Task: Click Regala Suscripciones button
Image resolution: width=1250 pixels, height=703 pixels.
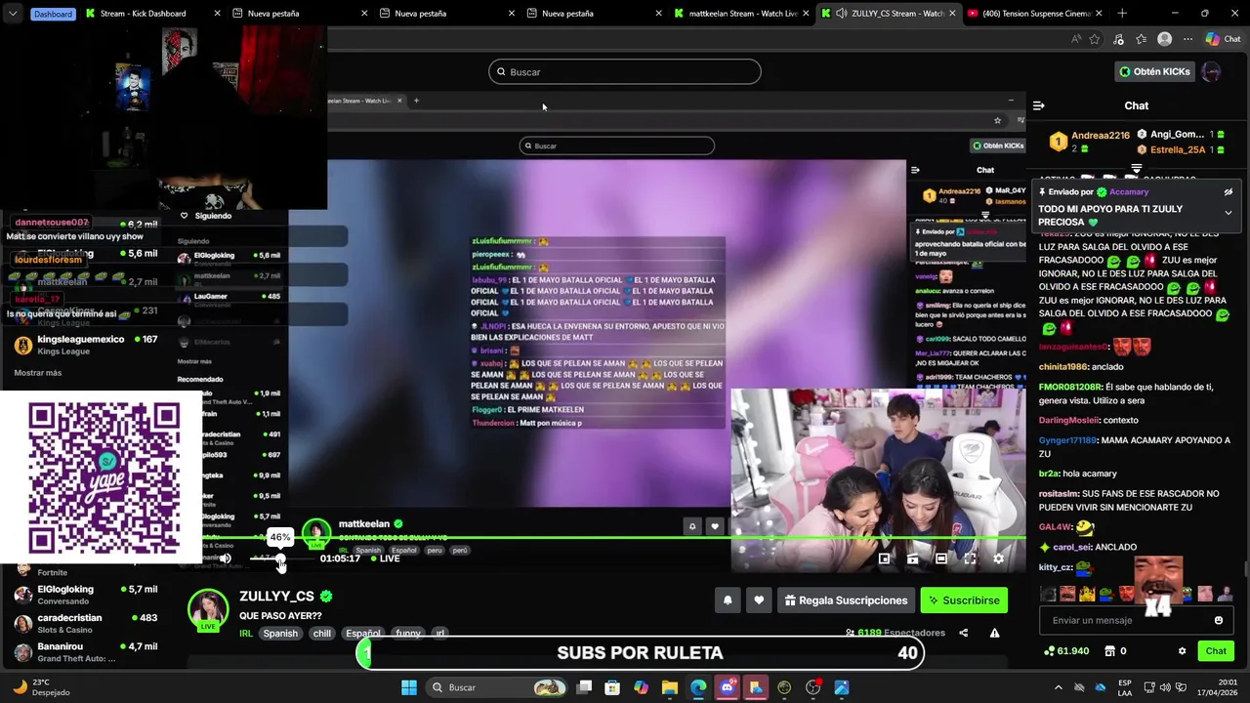Action: tap(846, 600)
